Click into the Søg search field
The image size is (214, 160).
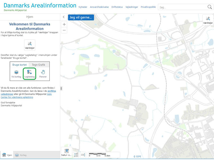[x=181, y=7]
